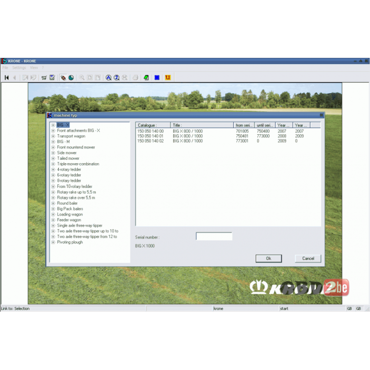Viewport: 370px width, 370px height.
Task: Expand the BIG - M tree node
Action: 53,142
